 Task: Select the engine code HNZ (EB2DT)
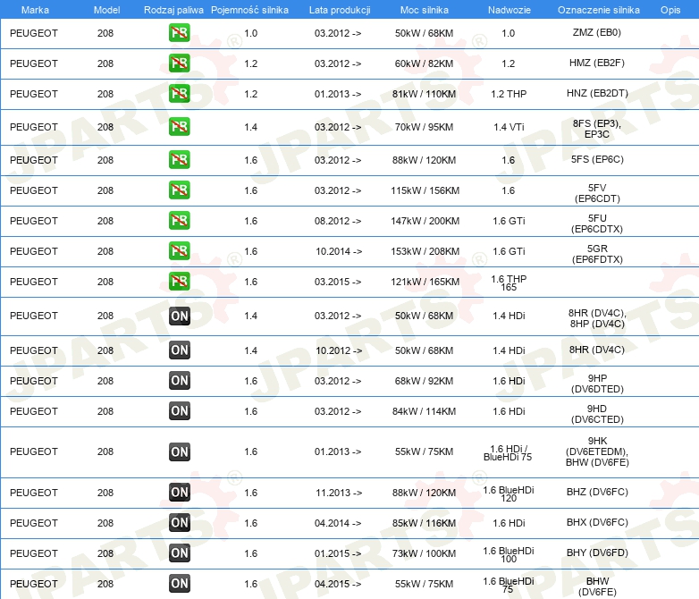[597, 93]
